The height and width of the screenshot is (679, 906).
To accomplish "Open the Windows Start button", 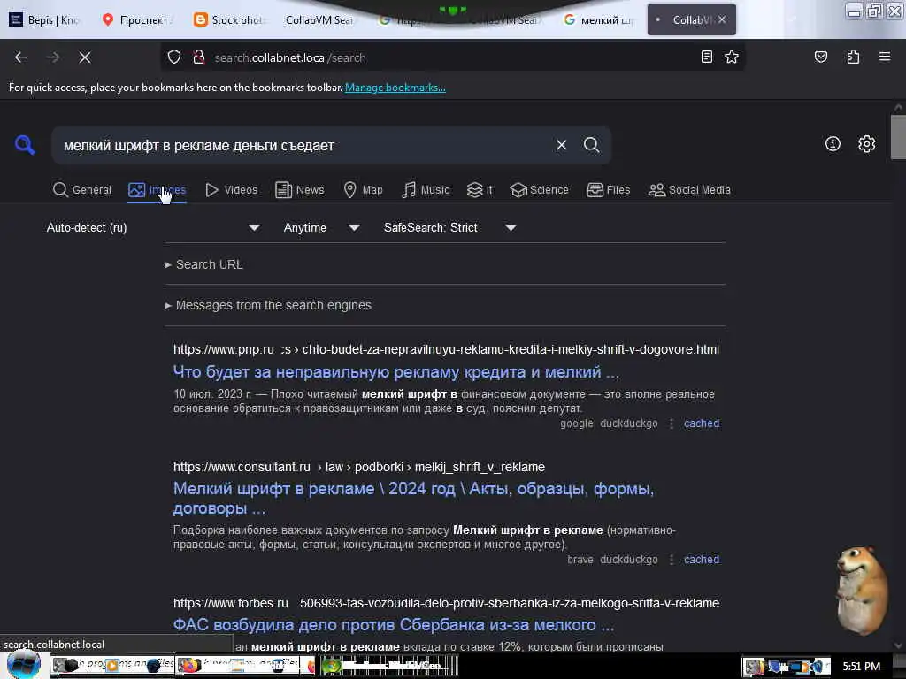I will click(x=24, y=665).
